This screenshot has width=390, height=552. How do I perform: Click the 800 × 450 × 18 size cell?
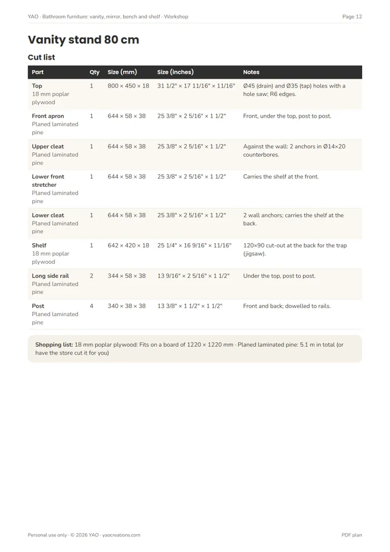point(128,85)
